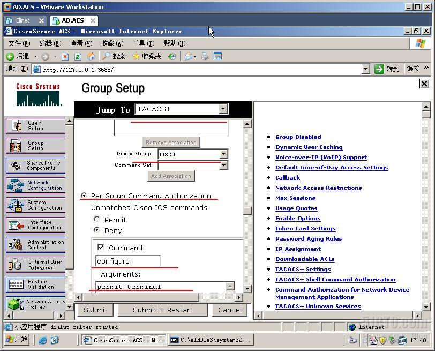Click the configure command input field
The height and width of the screenshot is (351, 435).
pyautogui.click(x=128, y=261)
